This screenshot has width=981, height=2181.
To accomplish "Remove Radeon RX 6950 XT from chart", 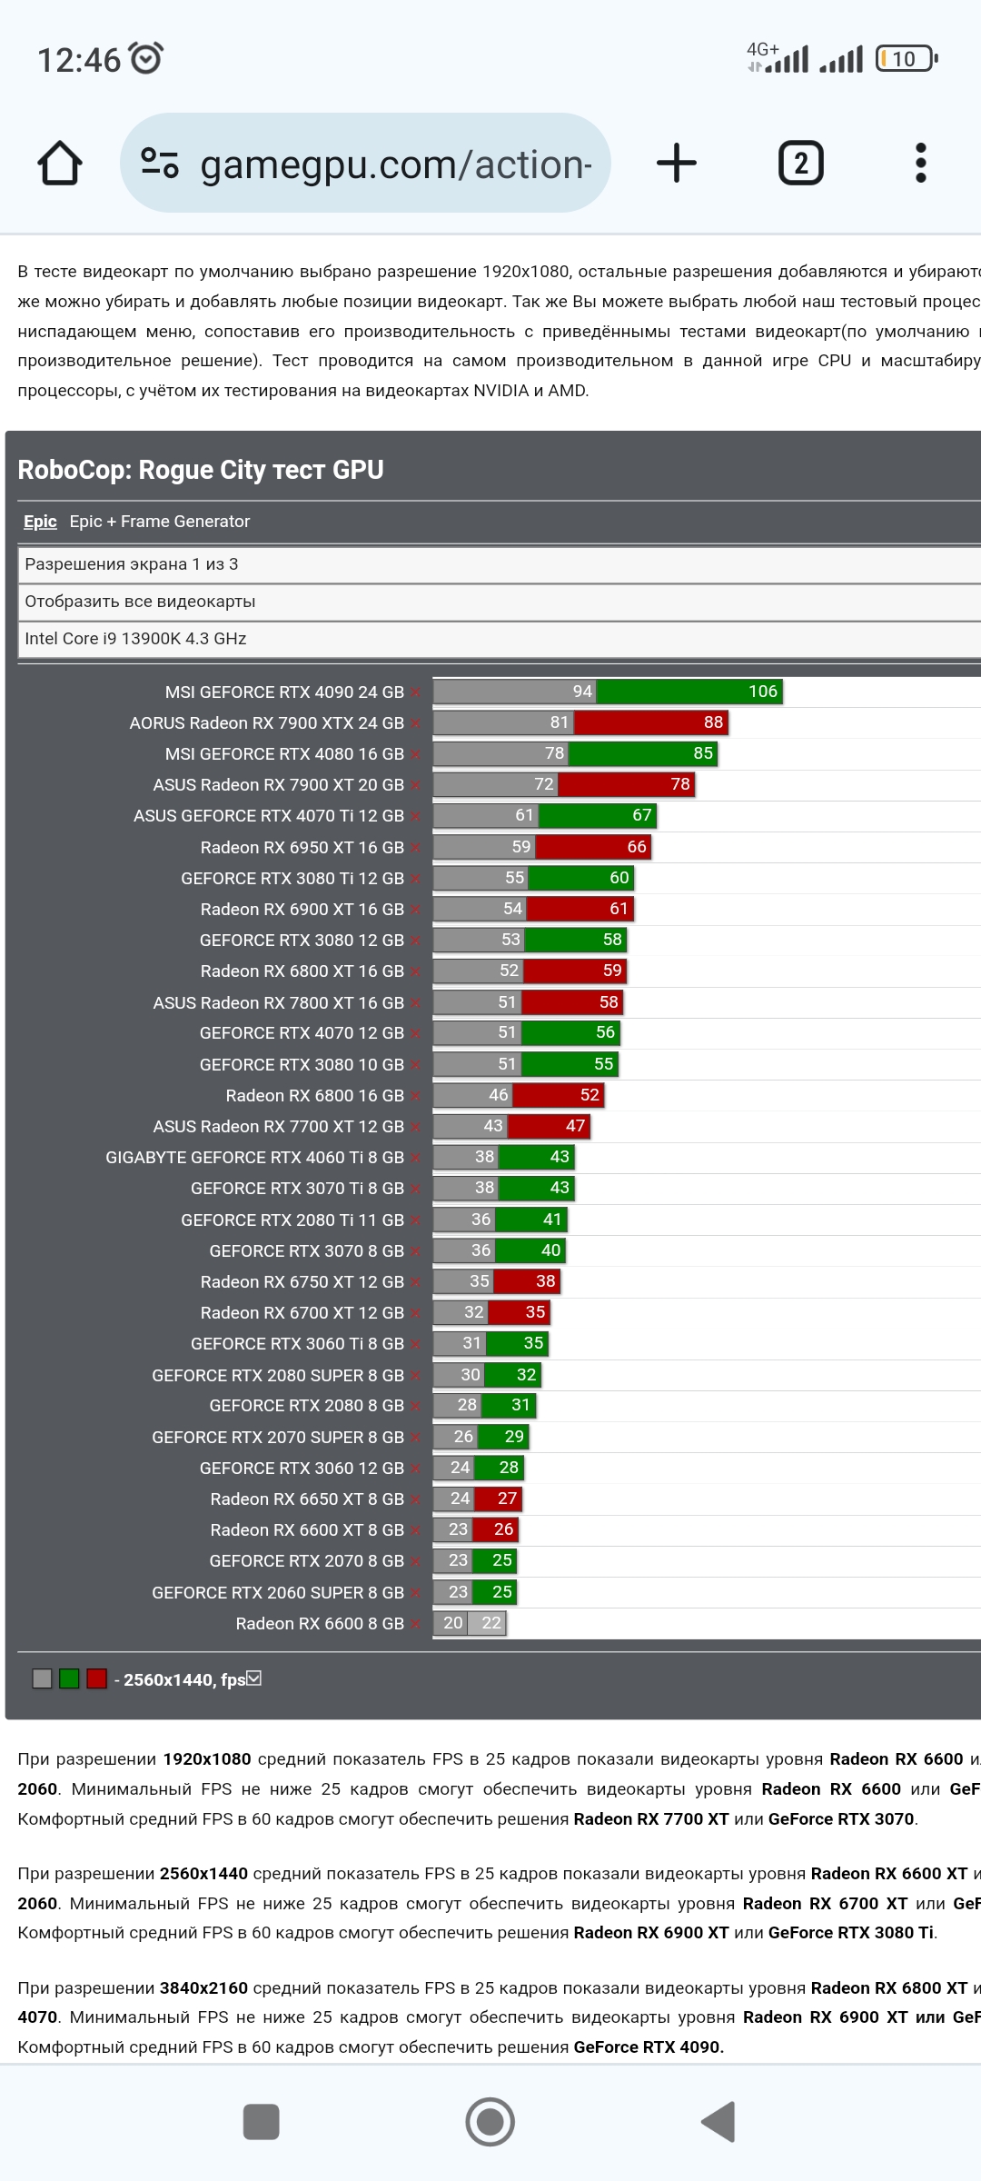I will point(415,848).
